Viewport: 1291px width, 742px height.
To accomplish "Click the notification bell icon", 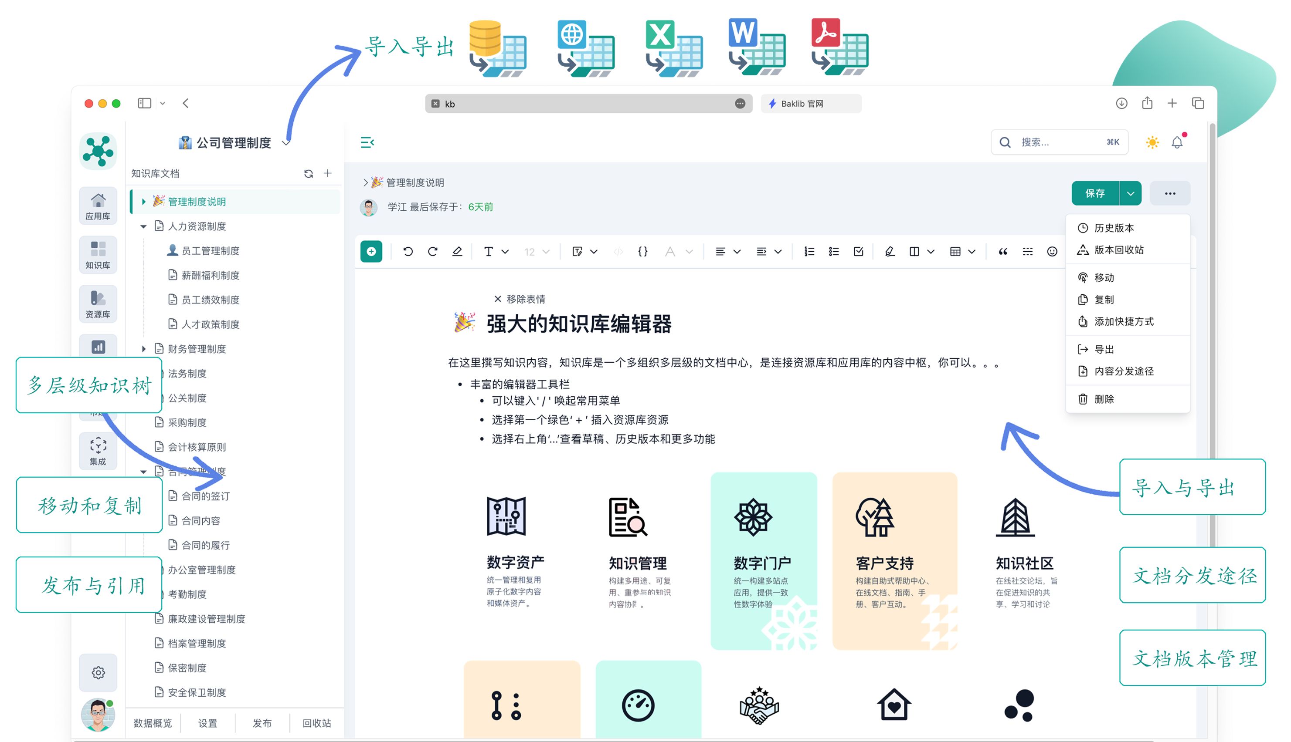I will tap(1177, 142).
